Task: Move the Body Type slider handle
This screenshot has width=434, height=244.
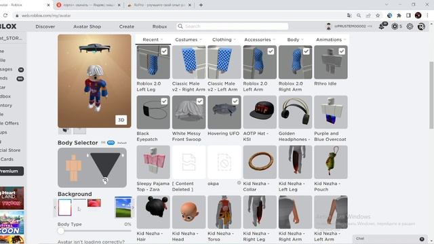Action: [61, 230]
